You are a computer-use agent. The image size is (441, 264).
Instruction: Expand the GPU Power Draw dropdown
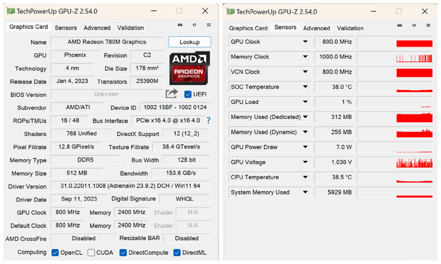(x=305, y=147)
